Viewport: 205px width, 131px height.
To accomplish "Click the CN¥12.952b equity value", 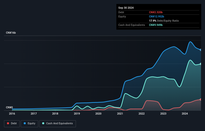I will (157, 16).
